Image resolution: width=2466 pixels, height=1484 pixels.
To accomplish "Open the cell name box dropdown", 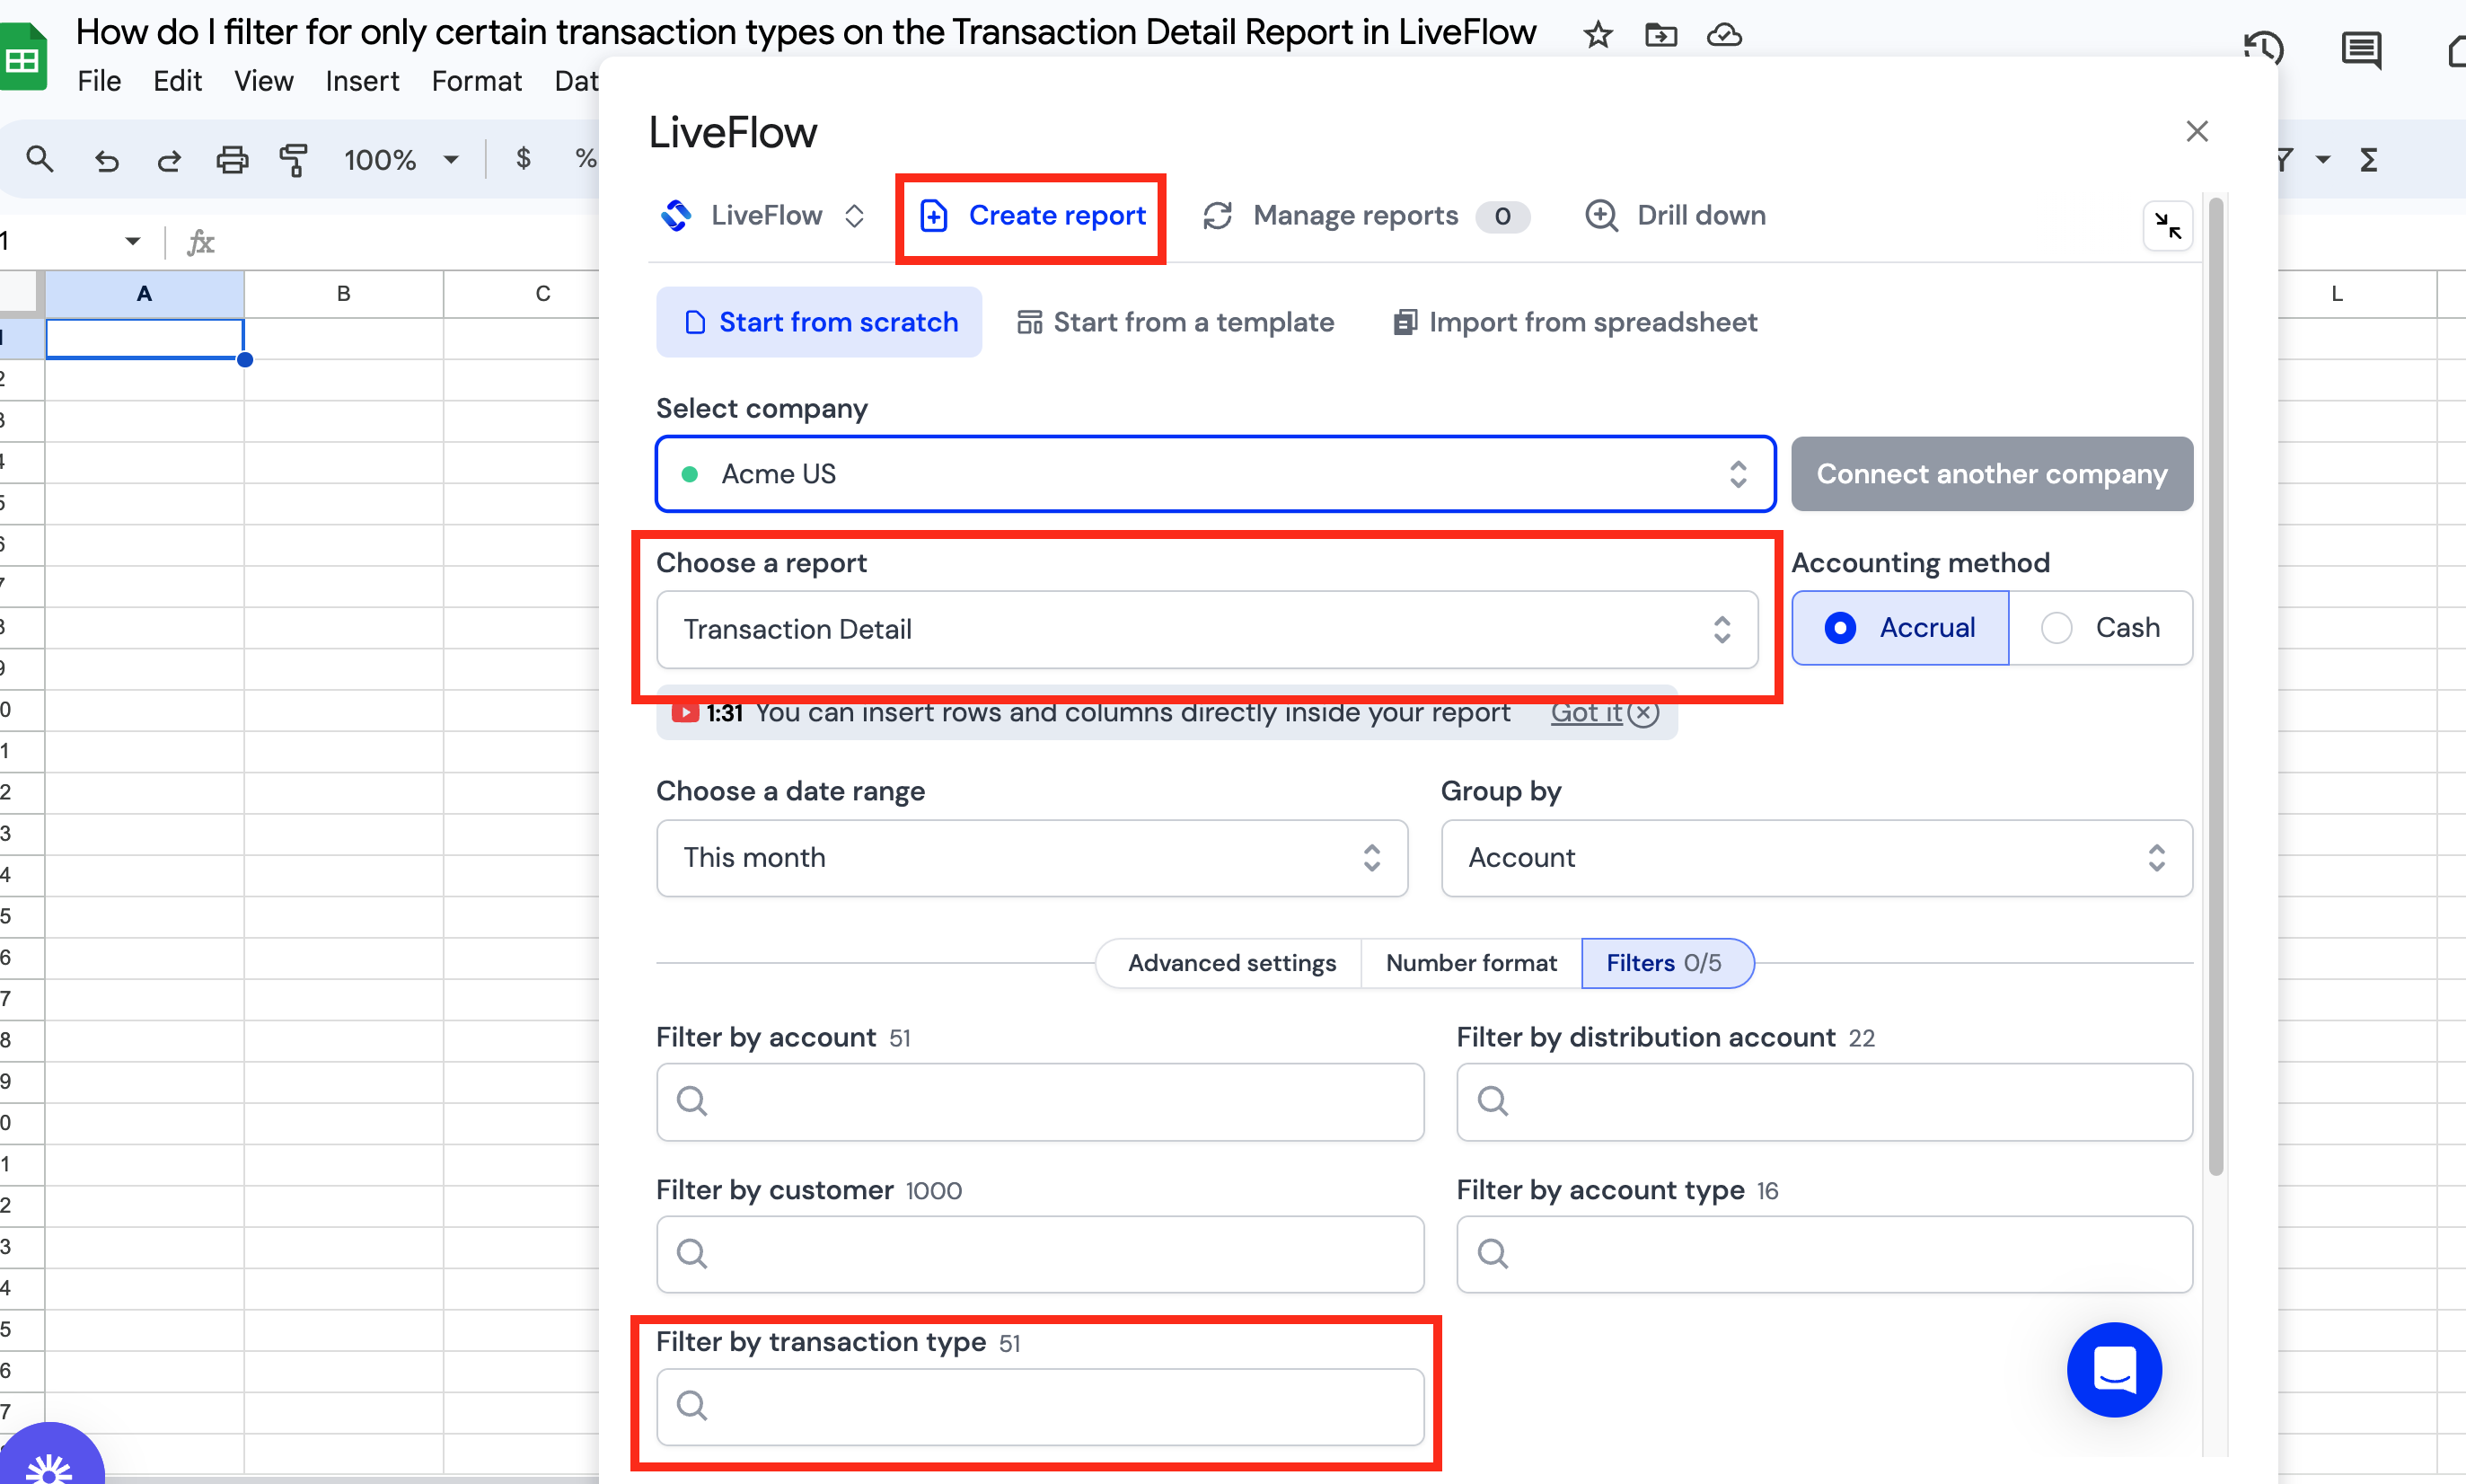I will [132, 241].
